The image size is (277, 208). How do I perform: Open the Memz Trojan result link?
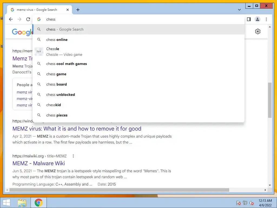point(22,58)
